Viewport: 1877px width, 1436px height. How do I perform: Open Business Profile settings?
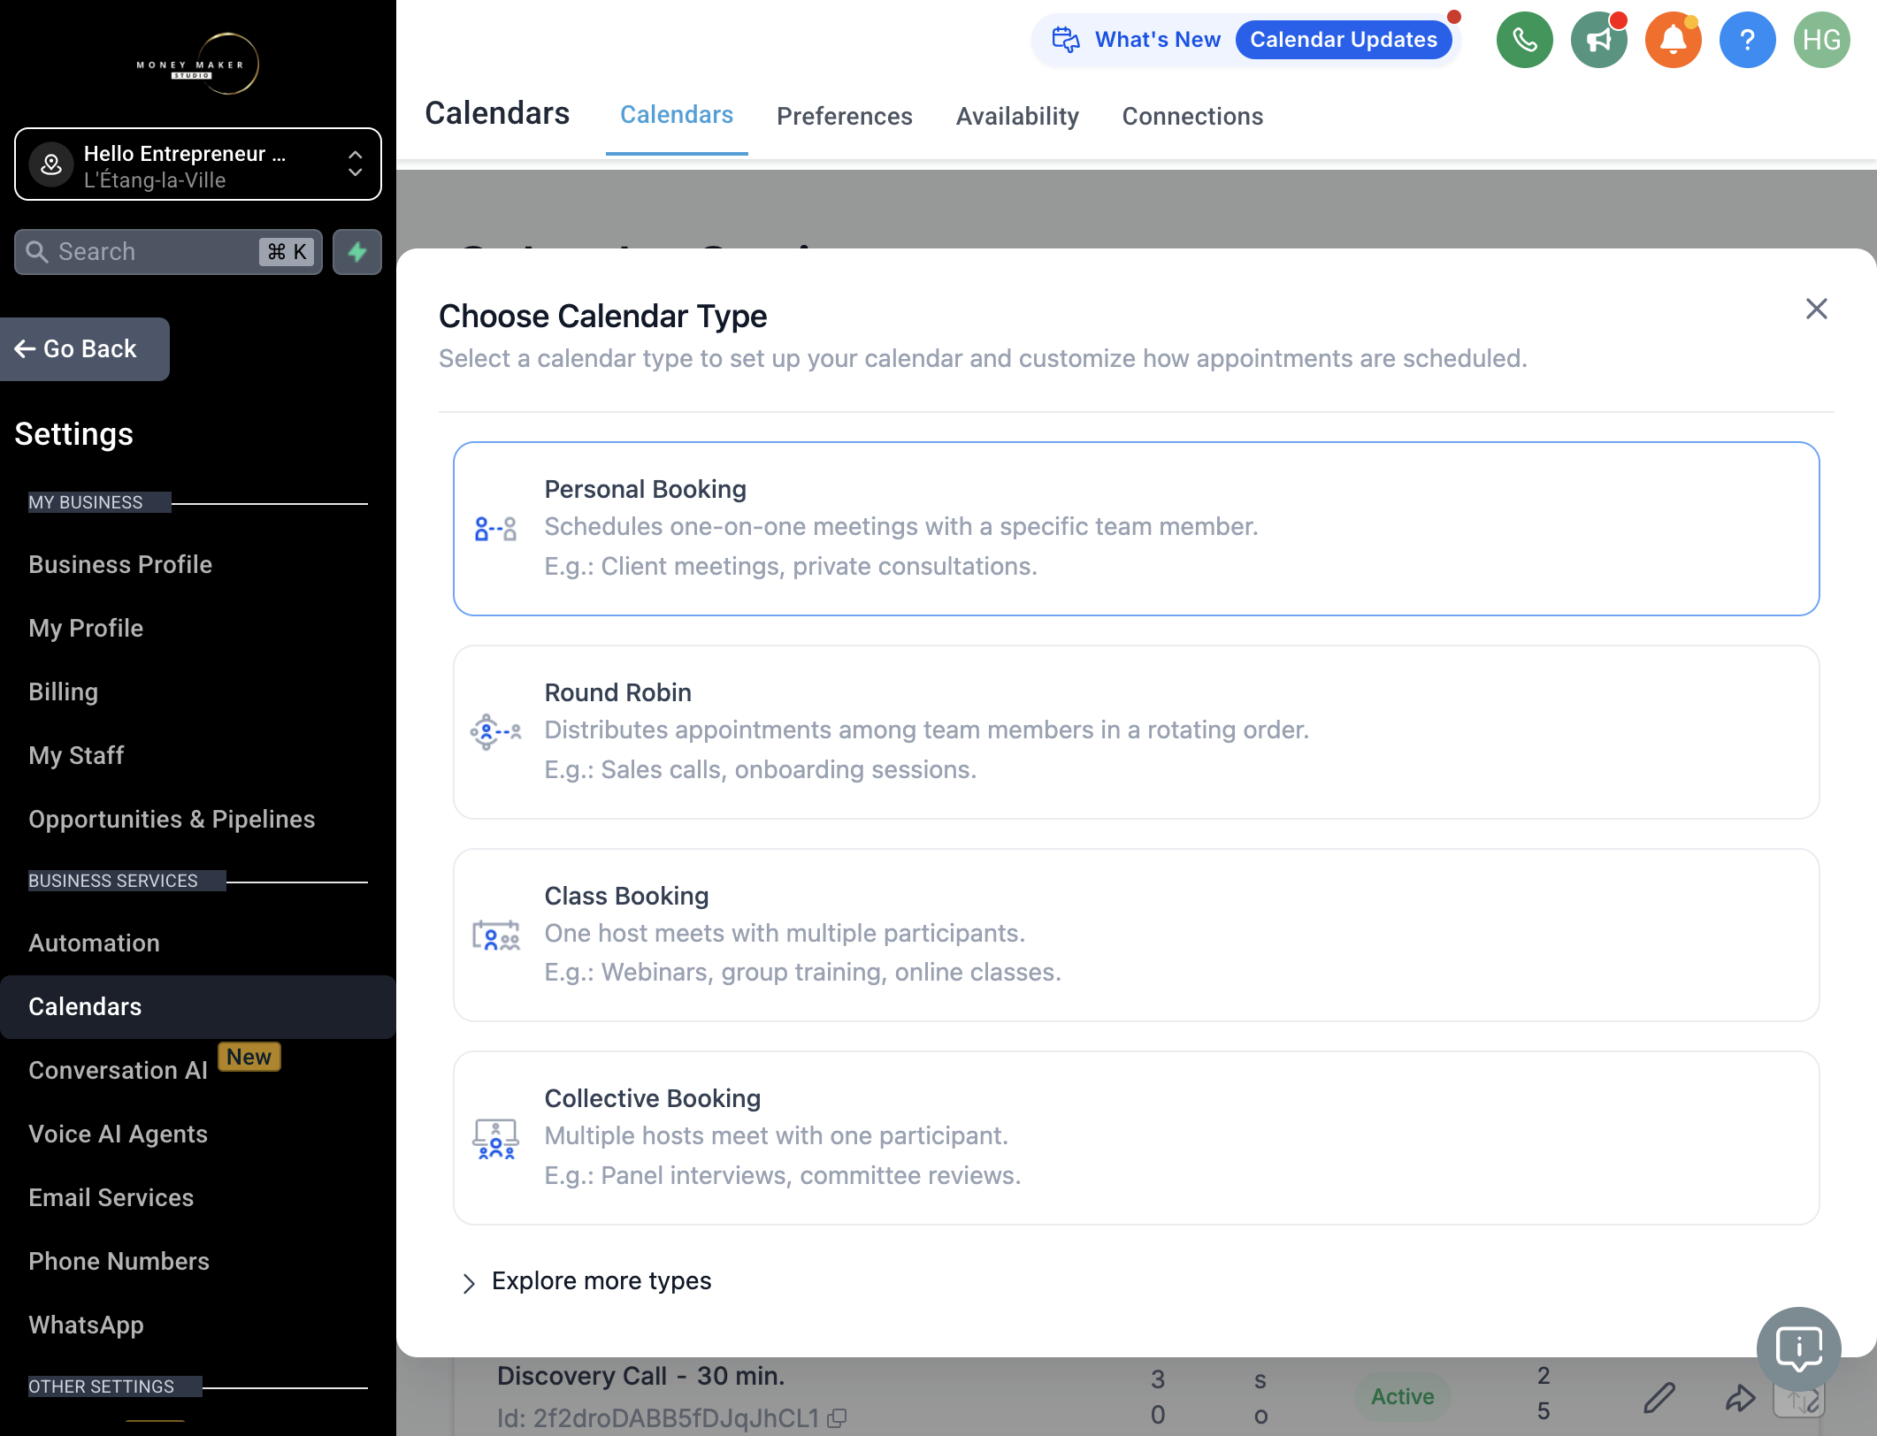(x=120, y=564)
